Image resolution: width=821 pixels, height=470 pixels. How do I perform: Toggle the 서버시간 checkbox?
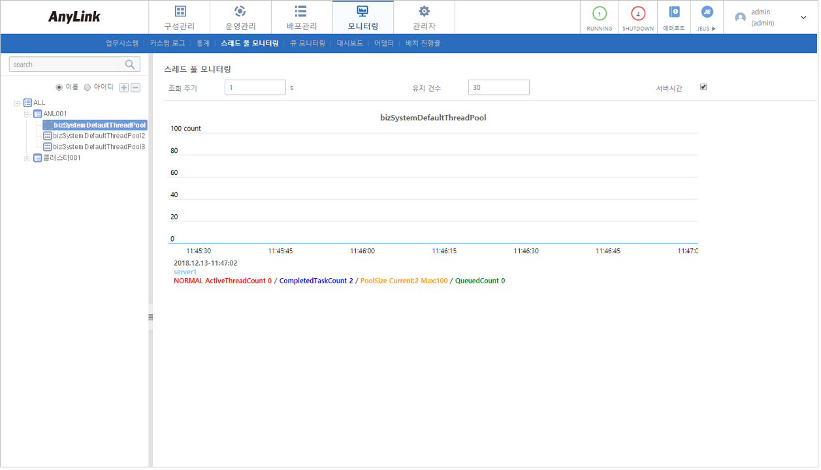[x=703, y=87]
